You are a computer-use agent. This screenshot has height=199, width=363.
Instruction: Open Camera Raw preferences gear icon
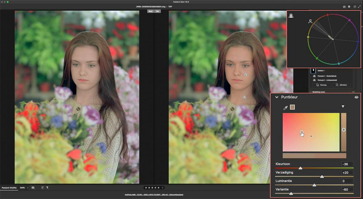[349, 6]
